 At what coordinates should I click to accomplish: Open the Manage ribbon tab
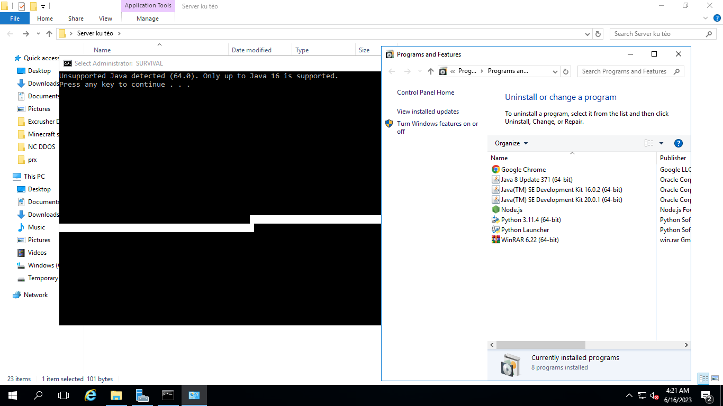point(148,19)
